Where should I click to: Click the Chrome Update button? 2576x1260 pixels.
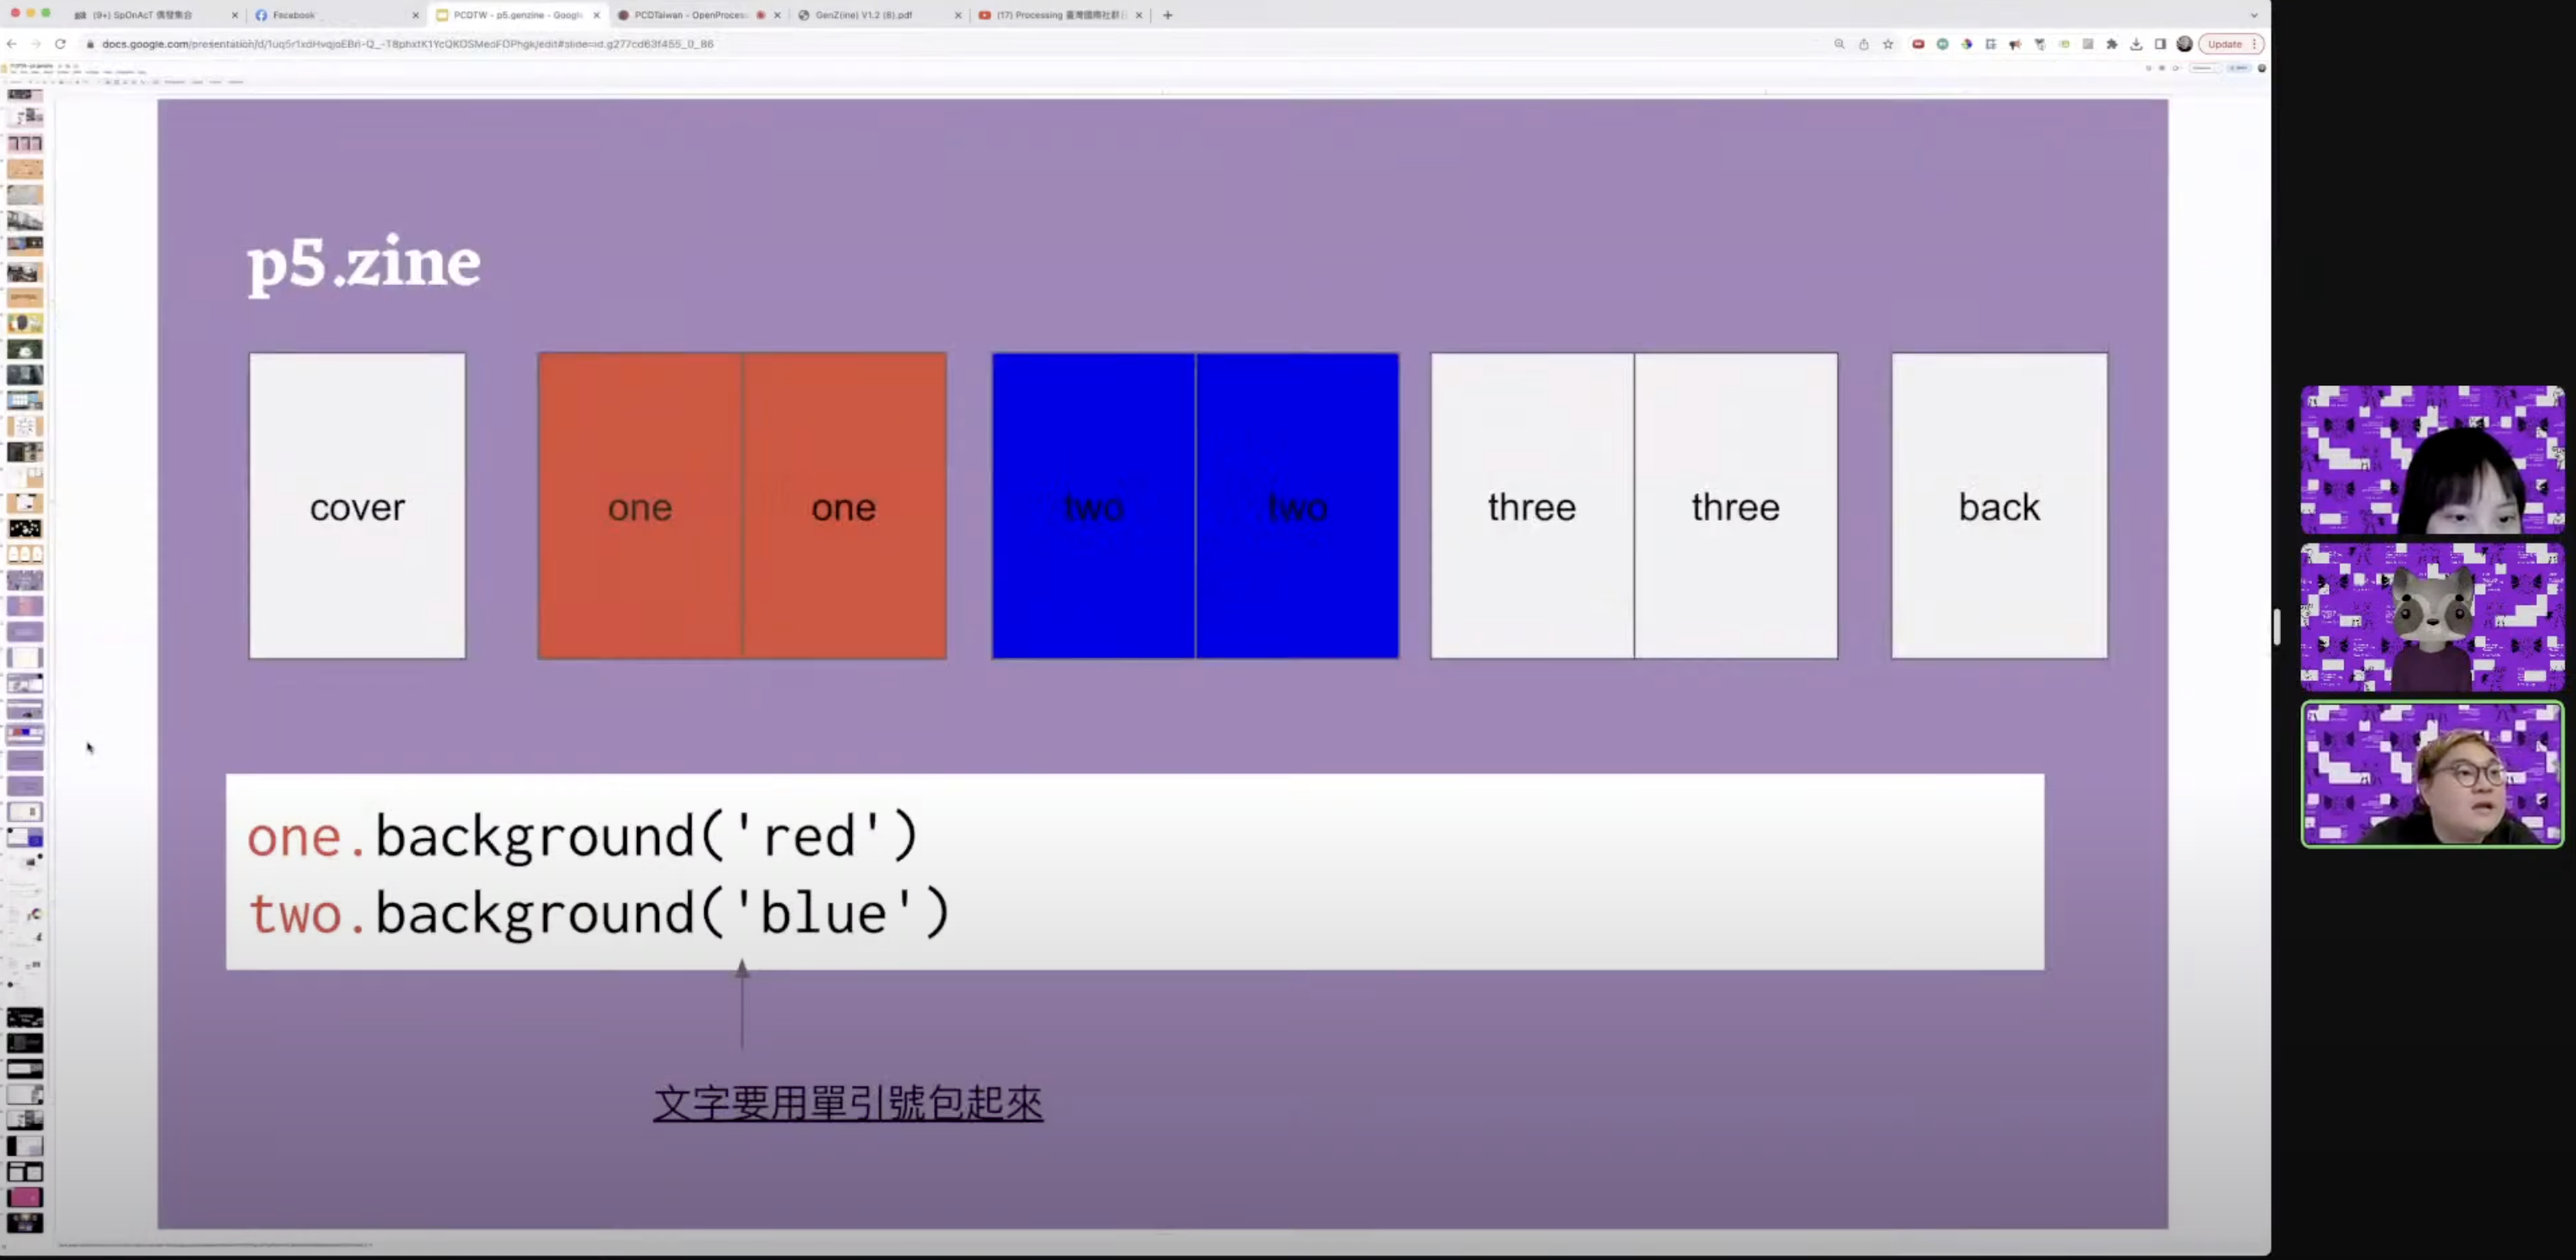tap(2225, 44)
